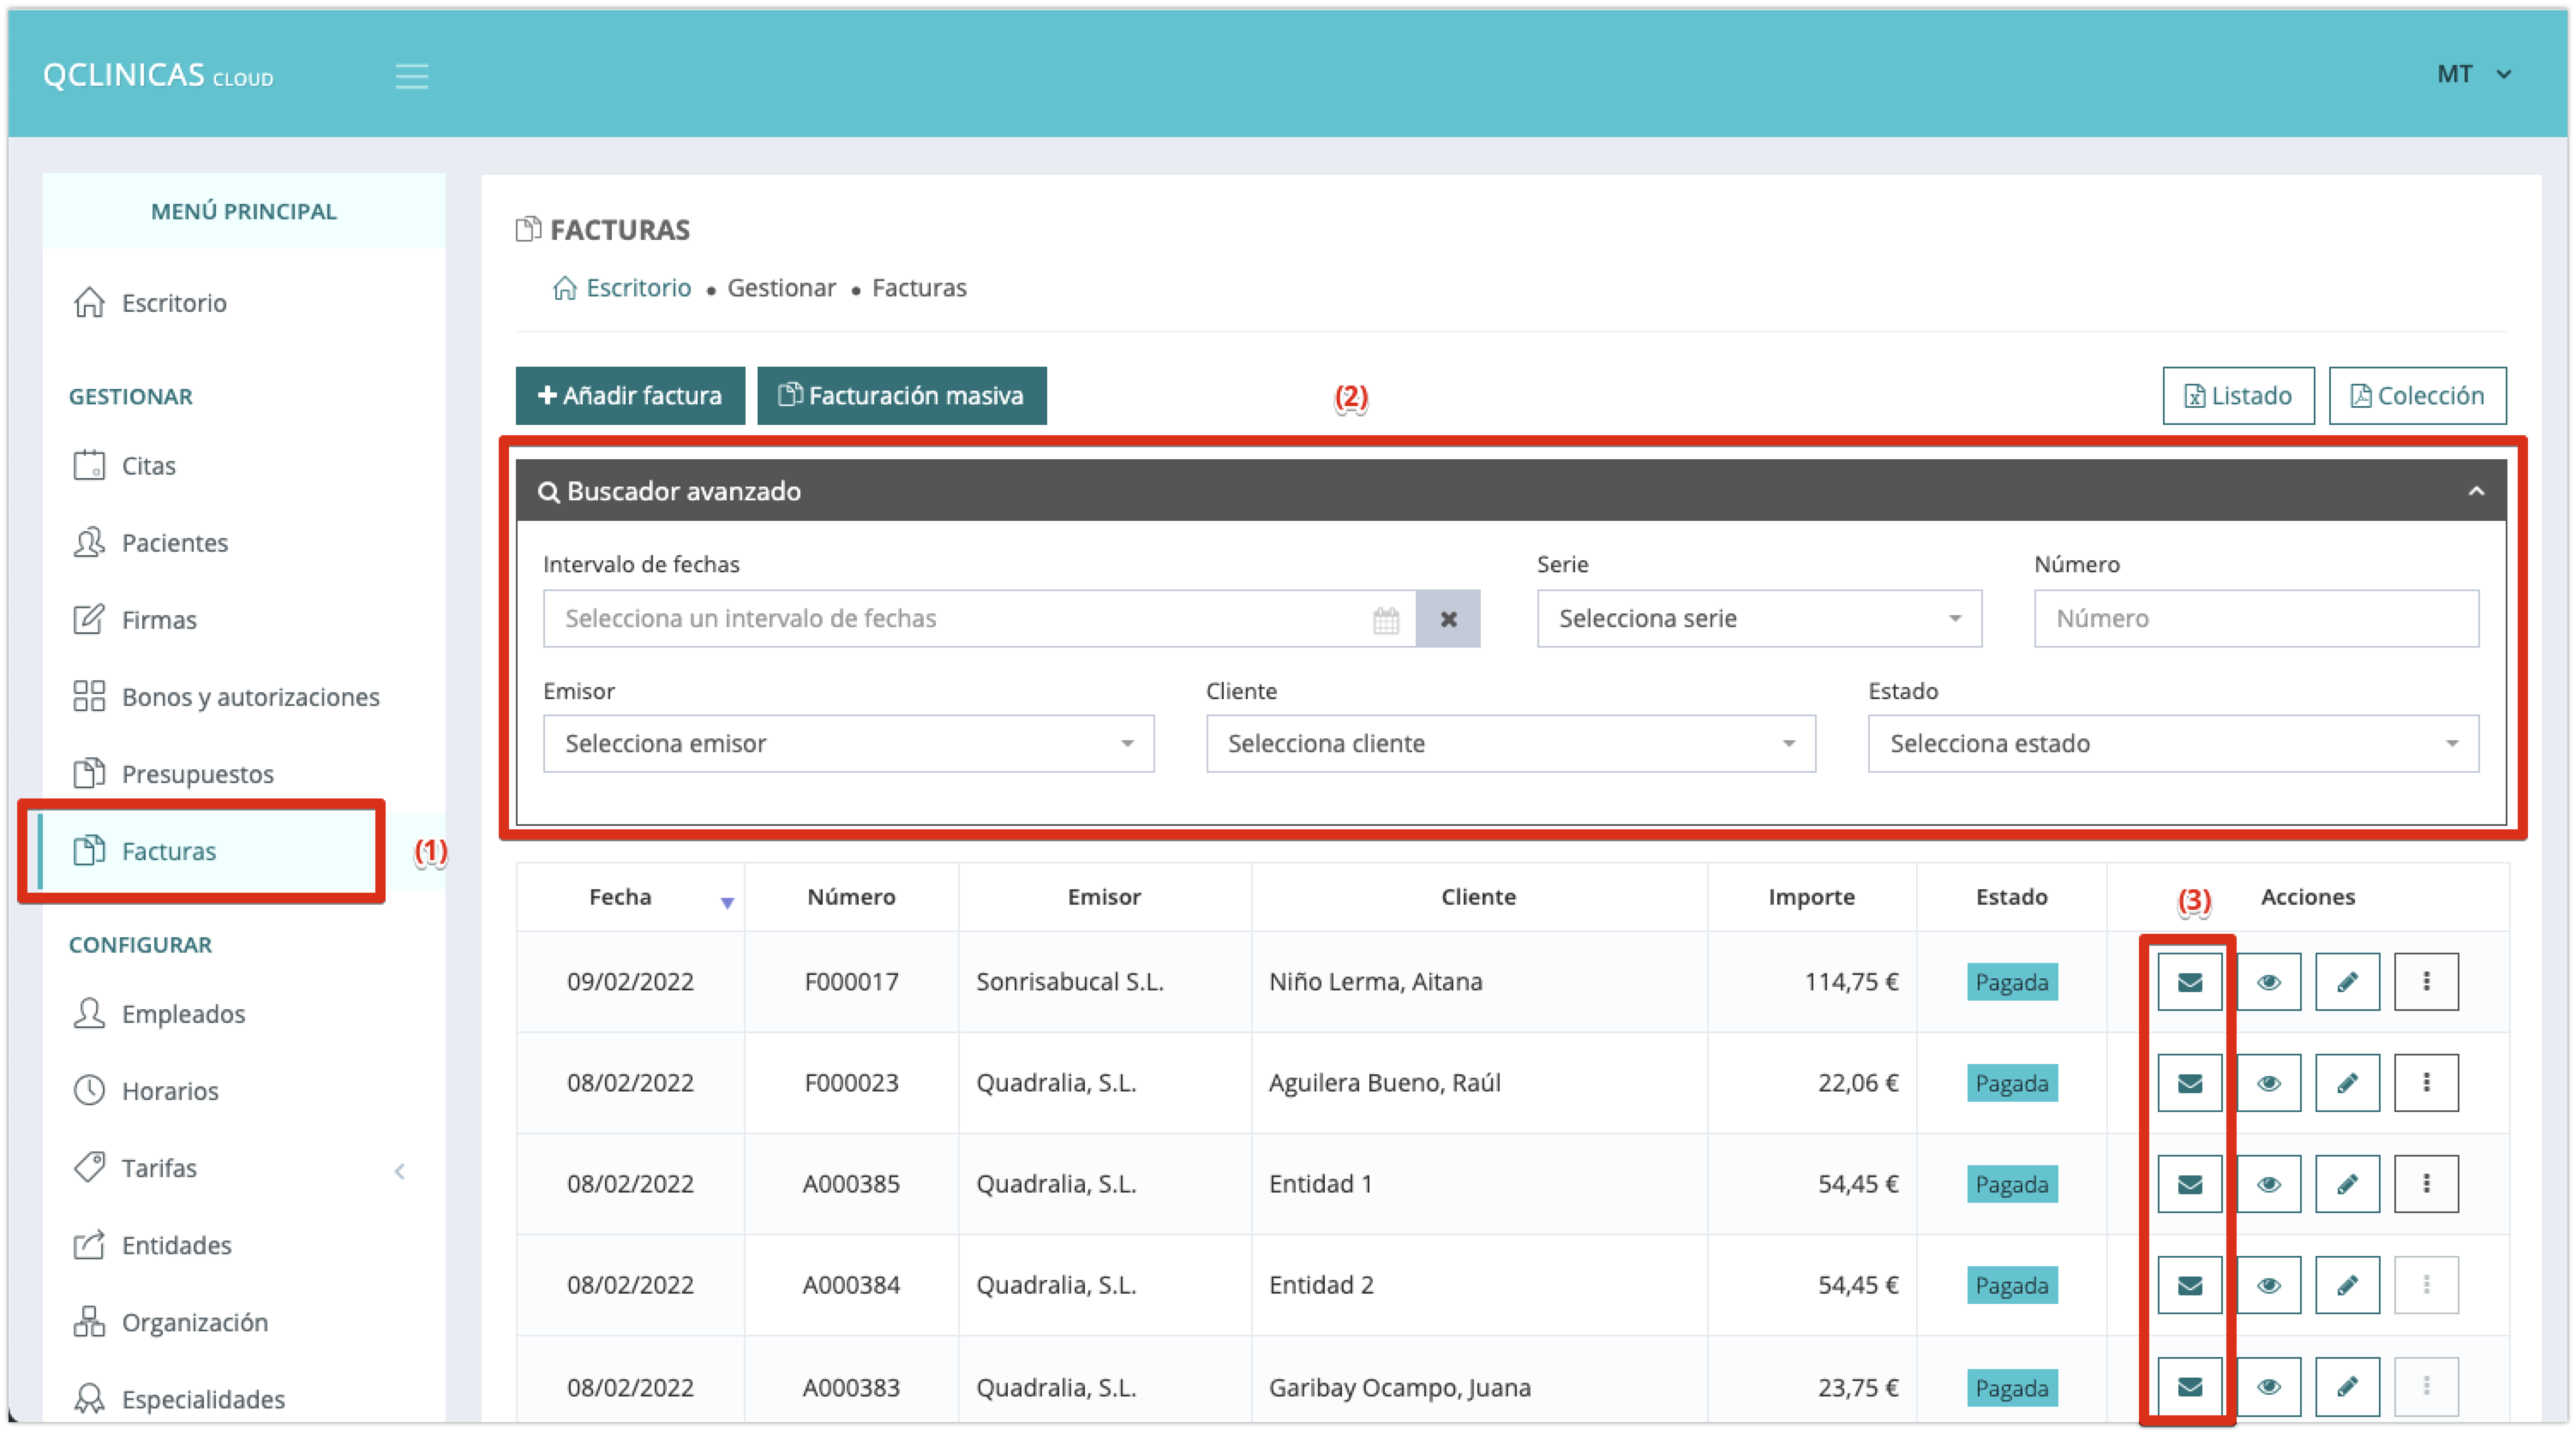
Task: Open the Selecciona serie dropdown
Action: 1759,619
